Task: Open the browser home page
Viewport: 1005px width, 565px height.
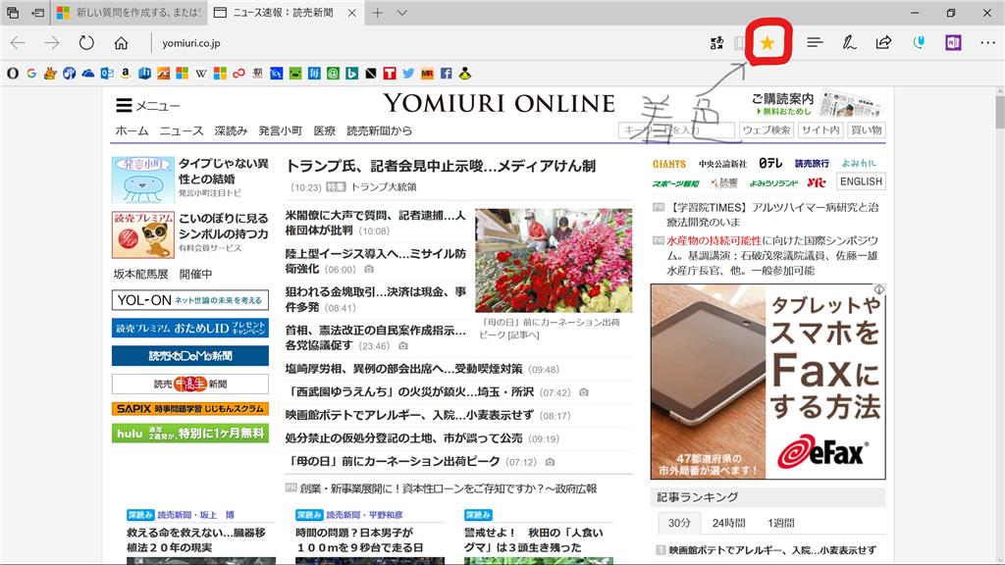Action: [121, 43]
